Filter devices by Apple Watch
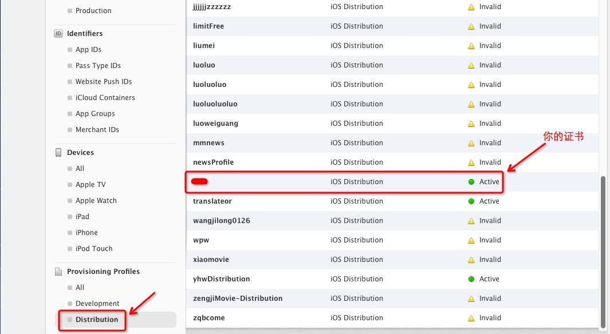Image resolution: width=610 pixels, height=334 pixels. click(x=96, y=200)
